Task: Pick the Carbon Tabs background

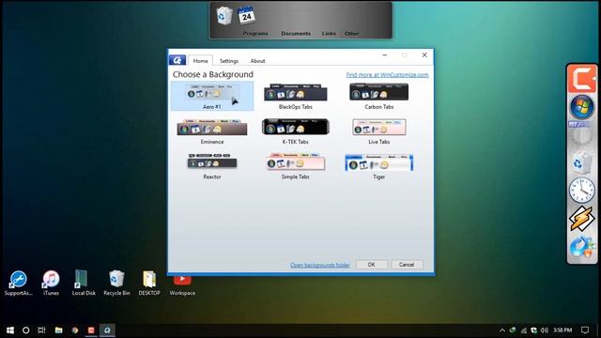Action: 378,96
